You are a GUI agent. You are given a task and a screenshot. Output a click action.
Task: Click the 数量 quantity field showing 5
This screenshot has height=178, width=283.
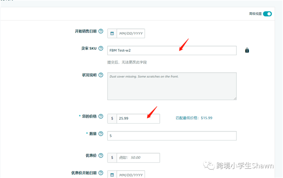(x=172, y=136)
